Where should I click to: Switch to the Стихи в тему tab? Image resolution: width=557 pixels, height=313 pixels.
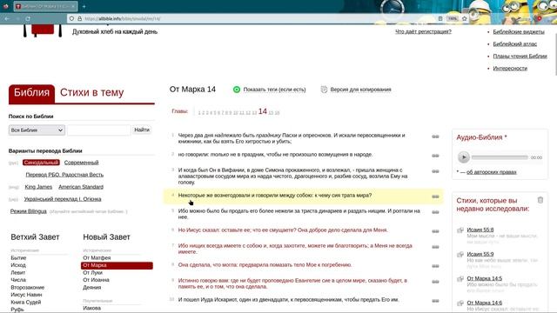pyautogui.click(x=91, y=93)
